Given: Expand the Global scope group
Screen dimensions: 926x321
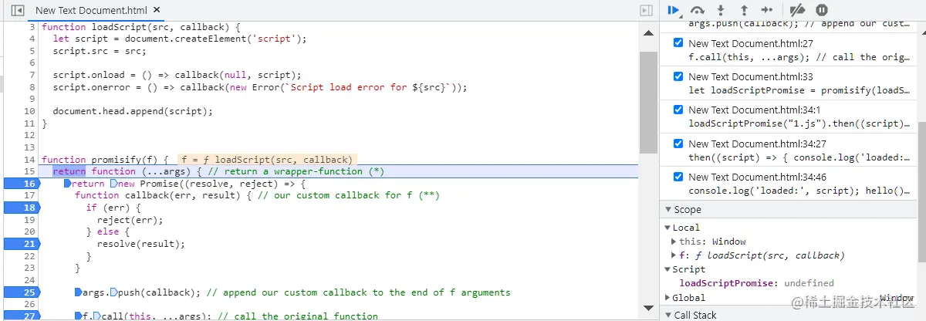Looking at the screenshot, I should (x=667, y=297).
